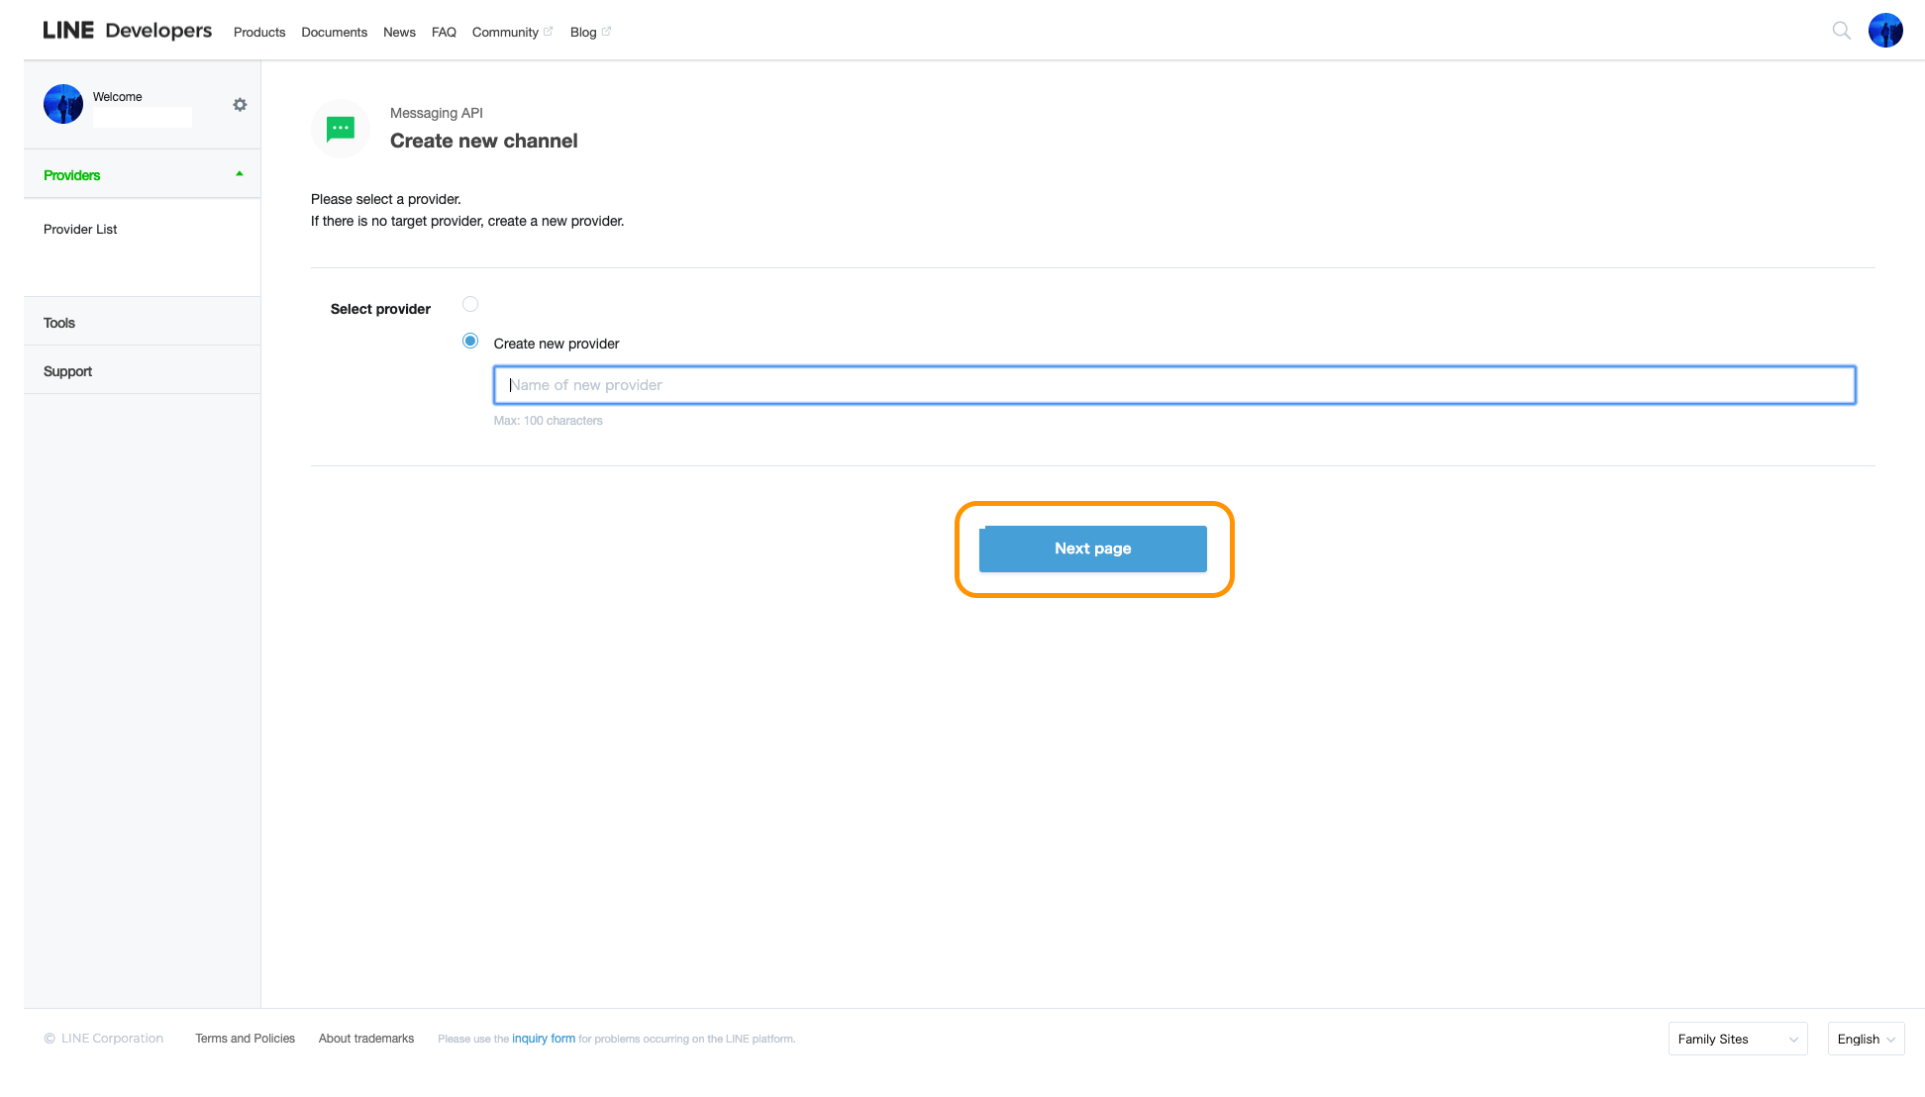Open the Products menu
Screen dimensions: 1925x1097
(x=259, y=32)
